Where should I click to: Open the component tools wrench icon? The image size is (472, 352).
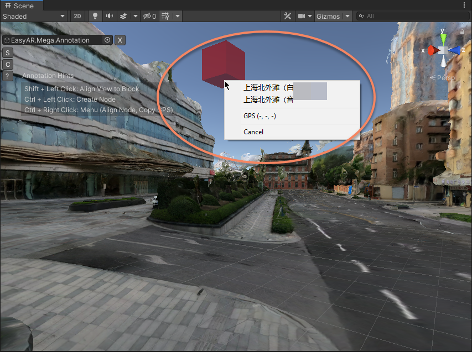coord(287,16)
